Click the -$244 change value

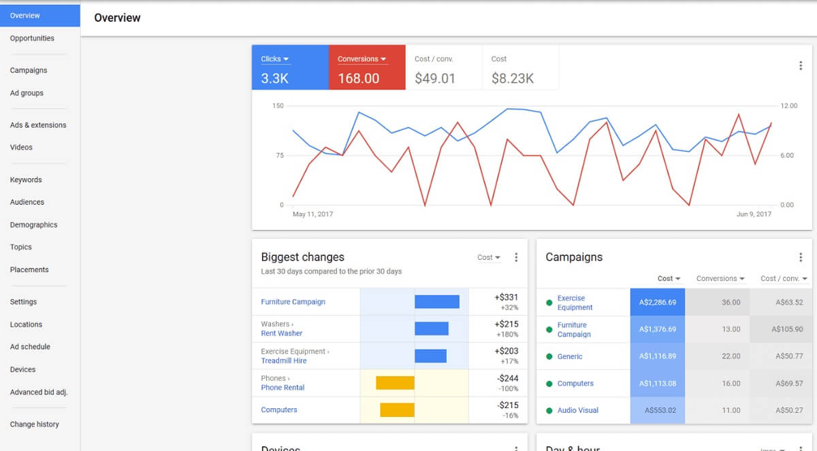[x=507, y=378]
